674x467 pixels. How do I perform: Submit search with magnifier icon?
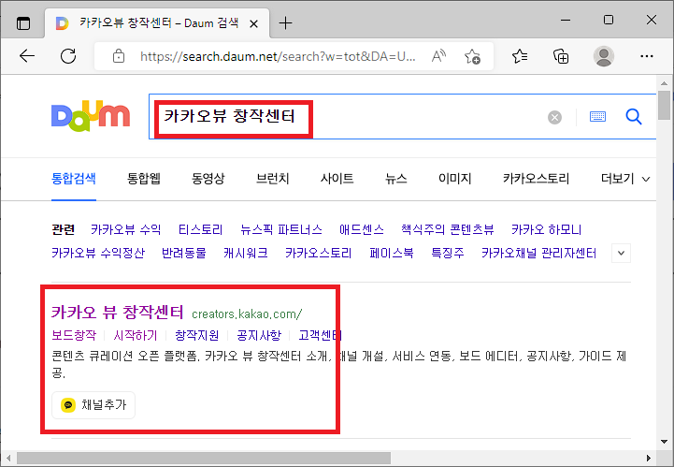tap(634, 116)
